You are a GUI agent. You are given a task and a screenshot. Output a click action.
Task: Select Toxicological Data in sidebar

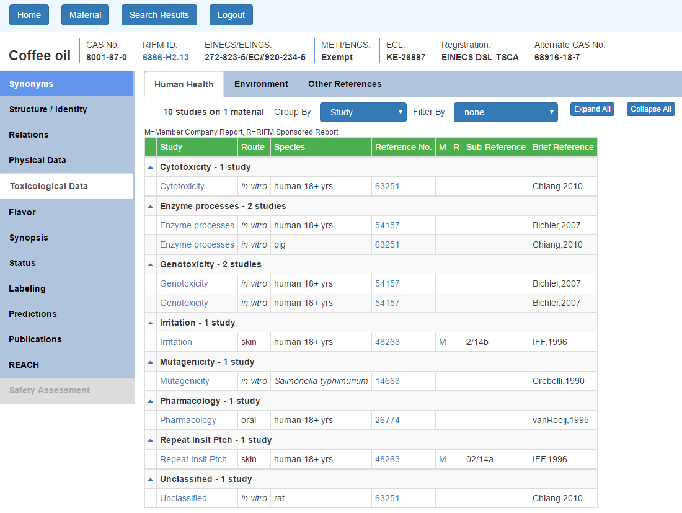(66, 186)
